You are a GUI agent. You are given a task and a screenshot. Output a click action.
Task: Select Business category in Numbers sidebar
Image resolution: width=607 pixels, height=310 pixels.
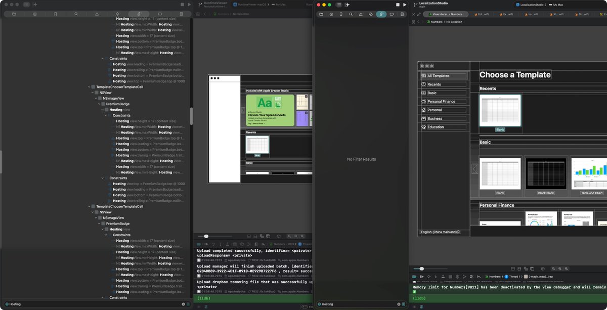click(x=443, y=118)
